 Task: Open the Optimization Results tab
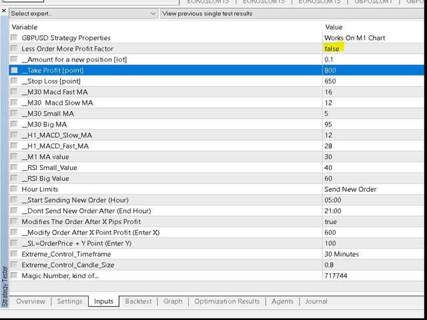pyautogui.click(x=227, y=301)
